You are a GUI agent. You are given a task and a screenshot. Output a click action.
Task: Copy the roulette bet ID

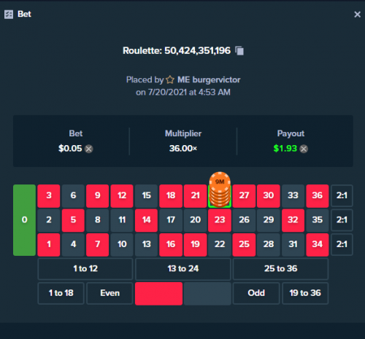pyautogui.click(x=239, y=50)
